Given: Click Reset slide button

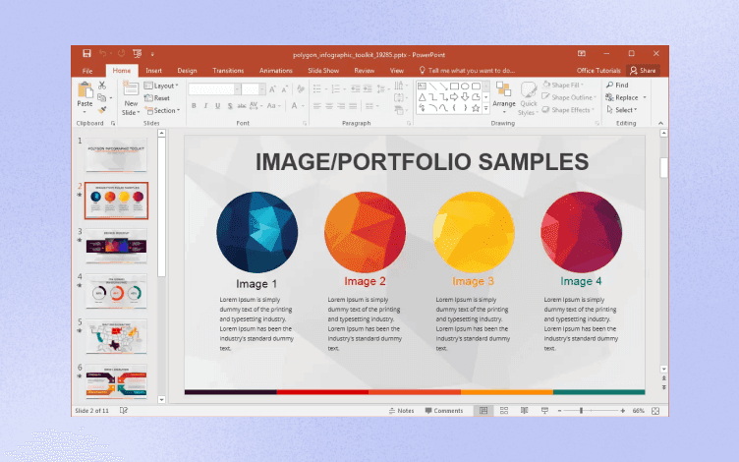Looking at the screenshot, I should coord(157,98).
